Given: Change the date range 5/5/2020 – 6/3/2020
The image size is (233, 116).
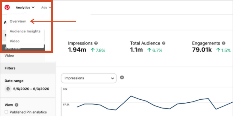Looking at the screenshot, I should [31, 89].
